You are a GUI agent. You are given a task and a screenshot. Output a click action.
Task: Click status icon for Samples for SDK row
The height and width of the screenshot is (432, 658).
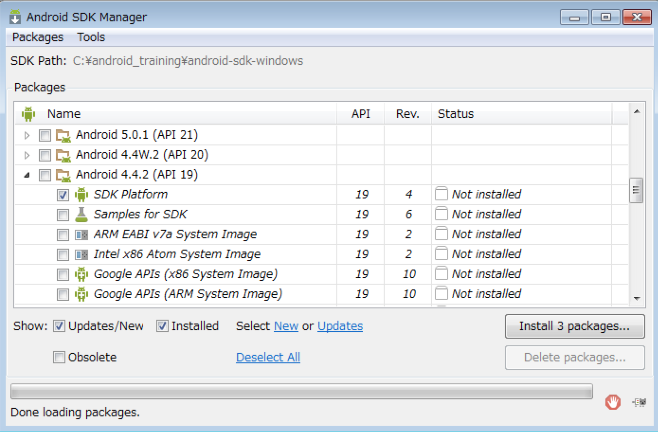441,214
